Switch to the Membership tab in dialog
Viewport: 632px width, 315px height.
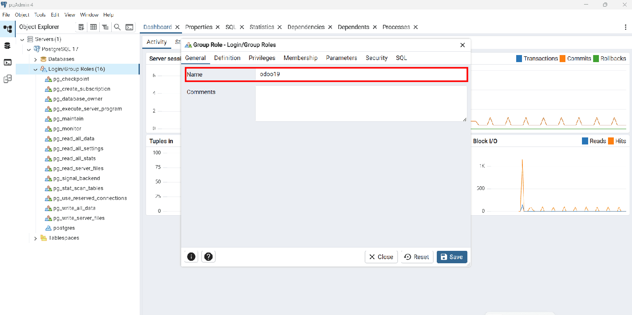(x=300, y=58)
